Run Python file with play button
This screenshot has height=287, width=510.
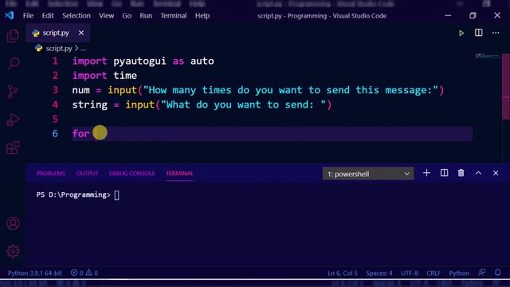pyautogui.click(x=461, y=33)
